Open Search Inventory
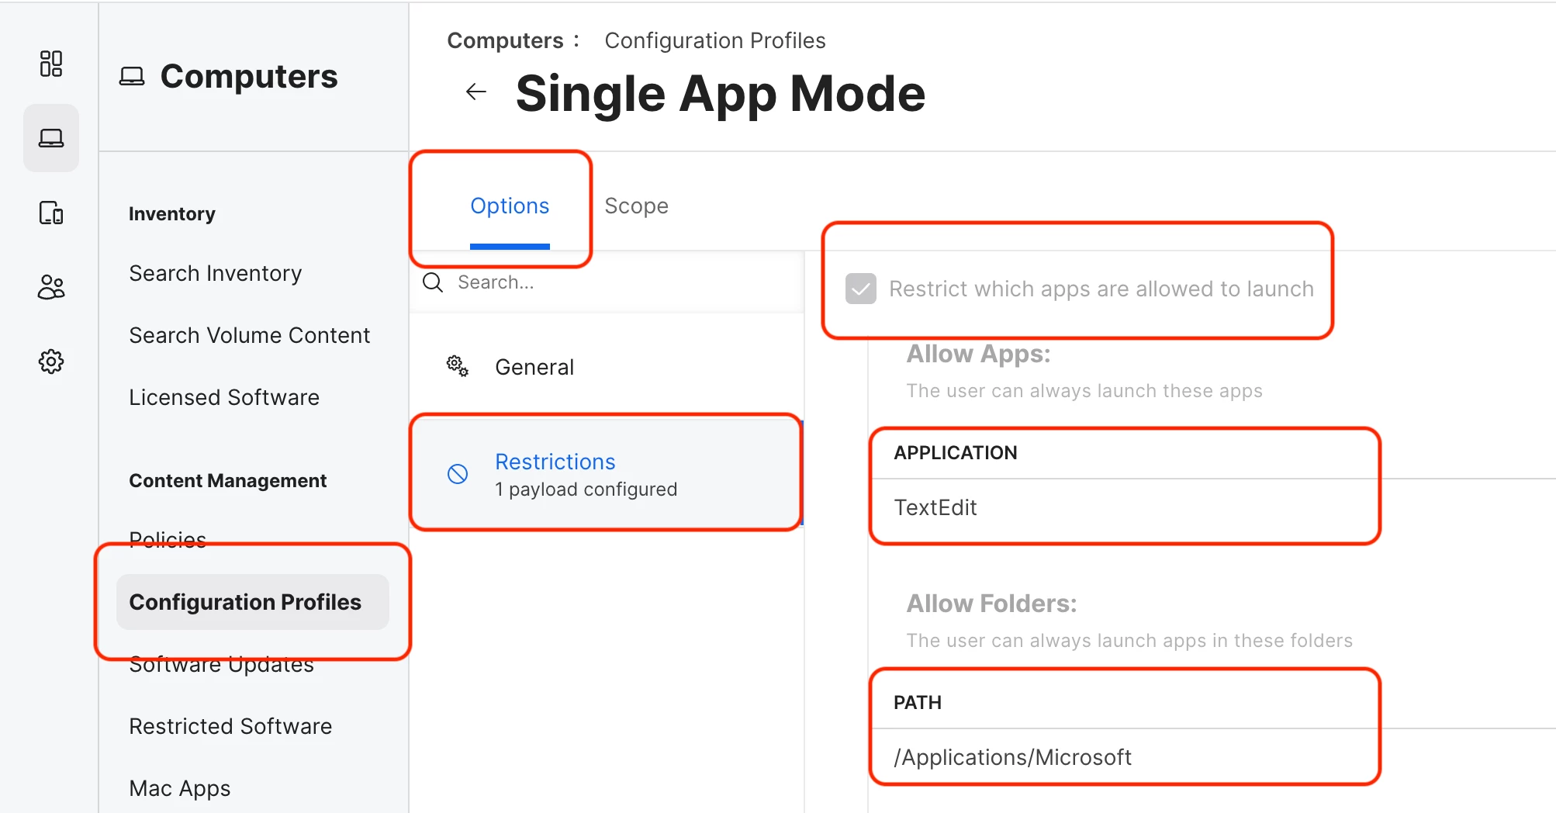 (x=216, y=273)
